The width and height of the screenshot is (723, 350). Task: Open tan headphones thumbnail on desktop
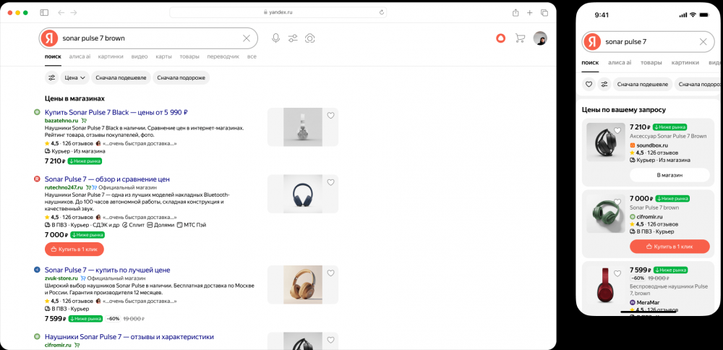point(303,284)
